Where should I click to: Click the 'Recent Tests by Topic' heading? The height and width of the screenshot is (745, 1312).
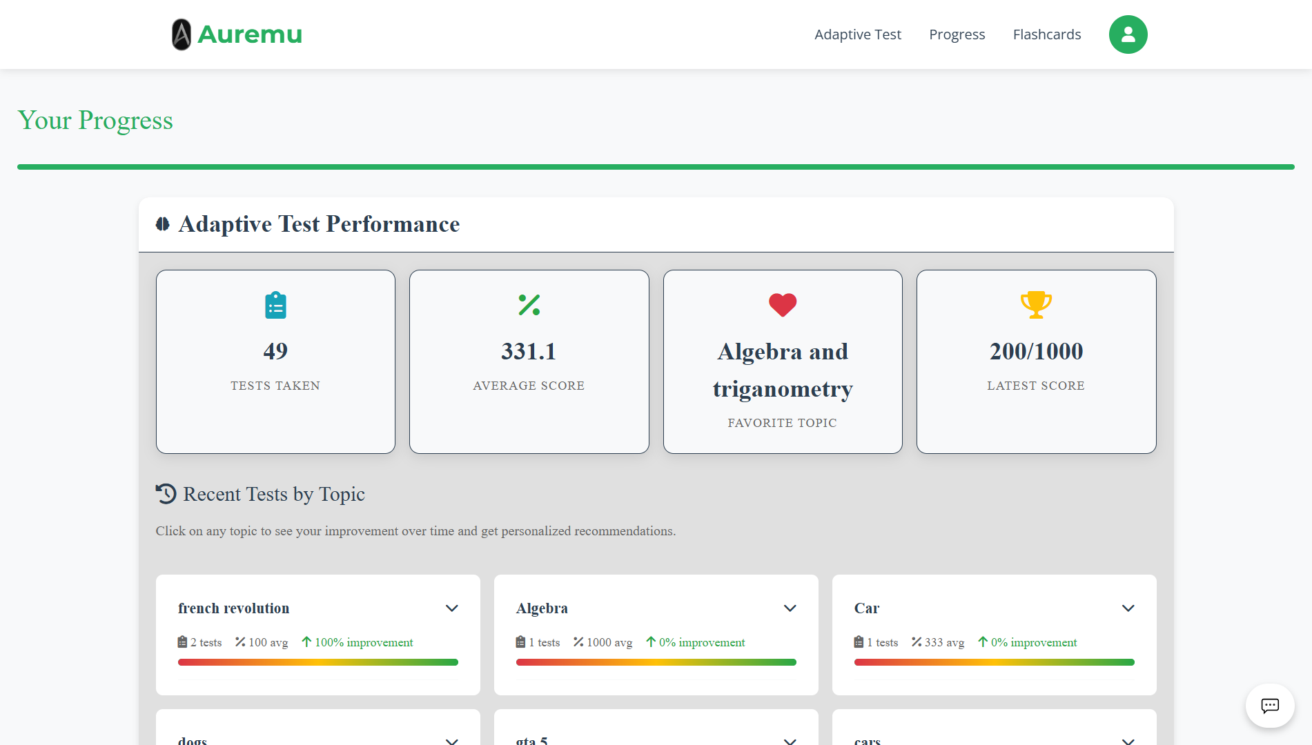274,494
